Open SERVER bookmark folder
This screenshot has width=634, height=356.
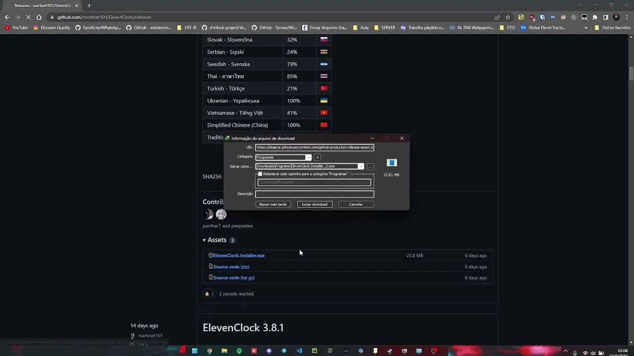tap(385, 28)
